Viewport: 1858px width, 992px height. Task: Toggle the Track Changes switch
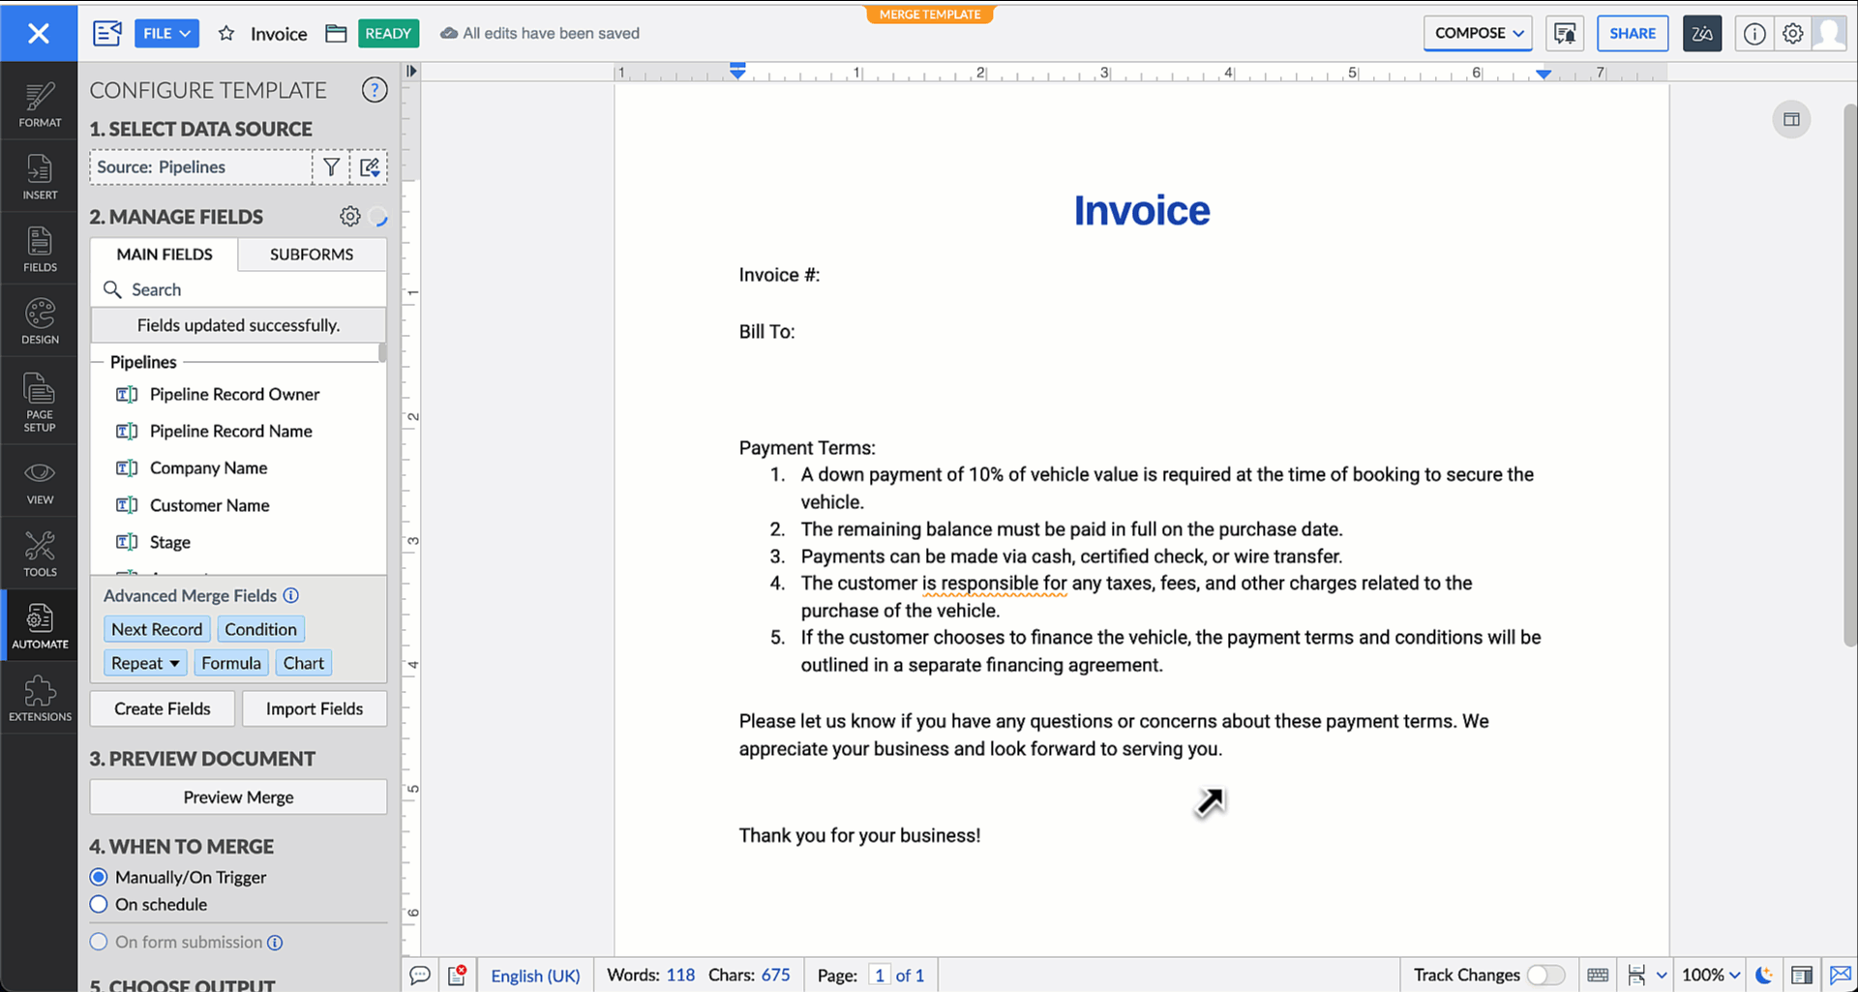point(1545,975)
